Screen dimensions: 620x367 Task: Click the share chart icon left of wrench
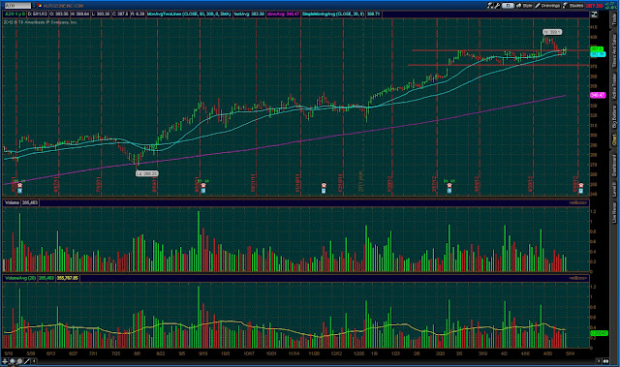click(x=491, y=6)
